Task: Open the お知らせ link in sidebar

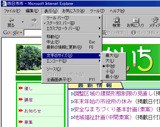Action: point(33,111)
